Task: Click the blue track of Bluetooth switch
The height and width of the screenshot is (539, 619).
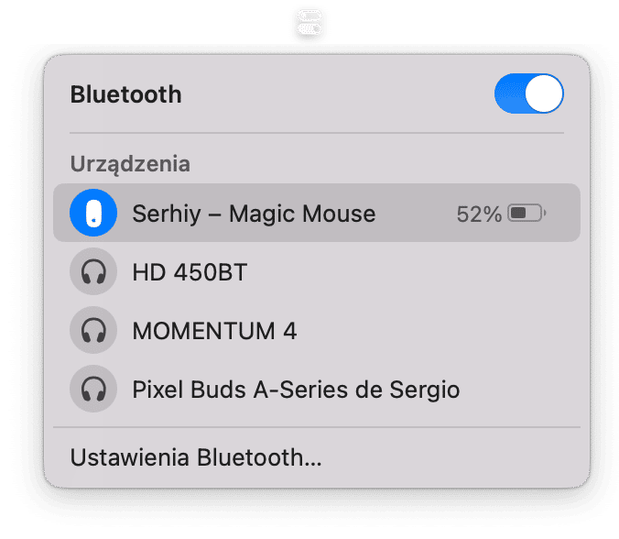Action: 509,93
